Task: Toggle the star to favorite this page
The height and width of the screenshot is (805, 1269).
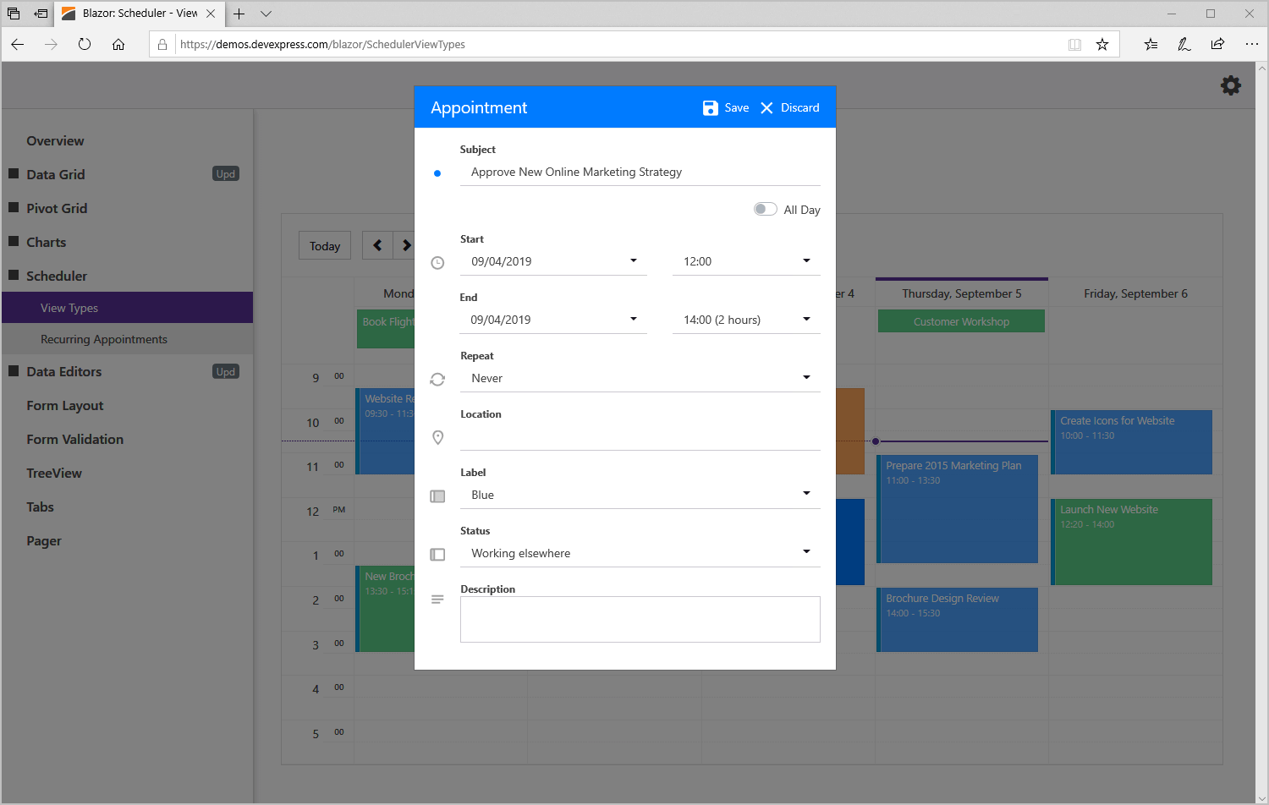Action: [1102, 44]
